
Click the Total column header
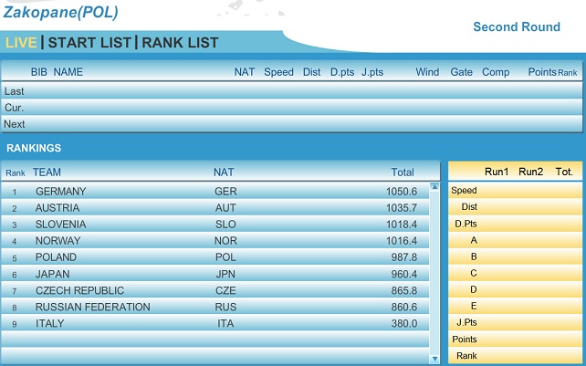tap(403, 172)
